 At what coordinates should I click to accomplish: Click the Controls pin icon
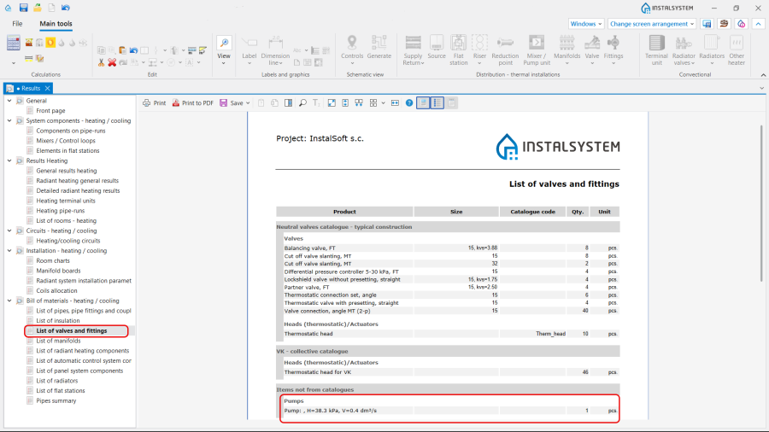click(352, 43)
